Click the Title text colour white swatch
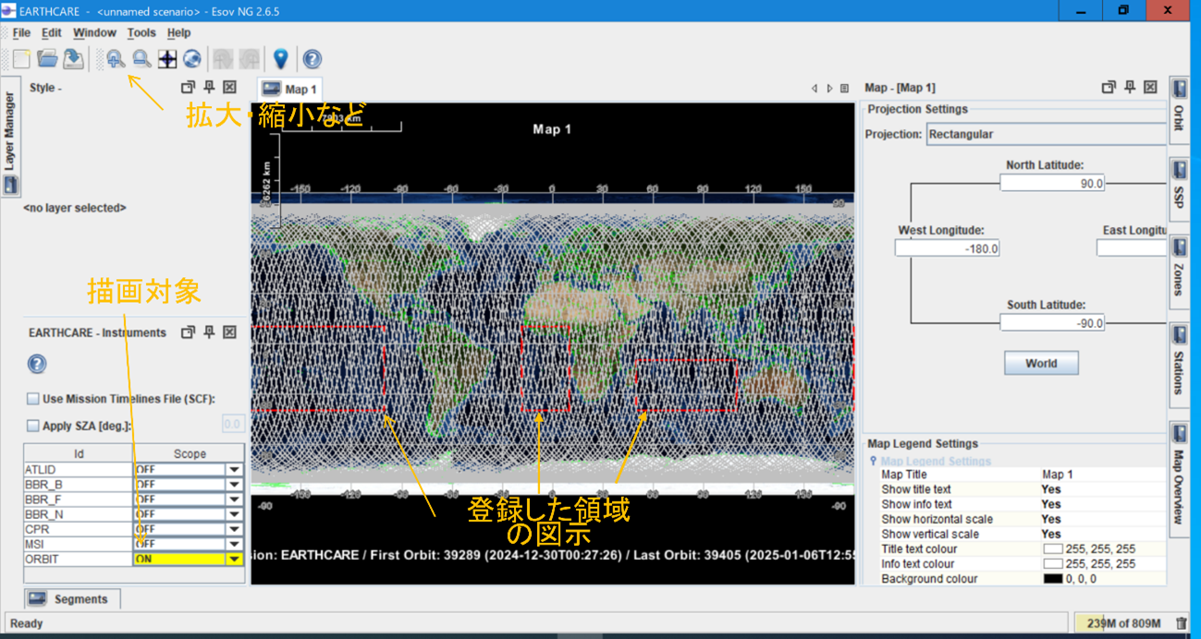Screen dimensions: 1201x639 coord(1053,549)
